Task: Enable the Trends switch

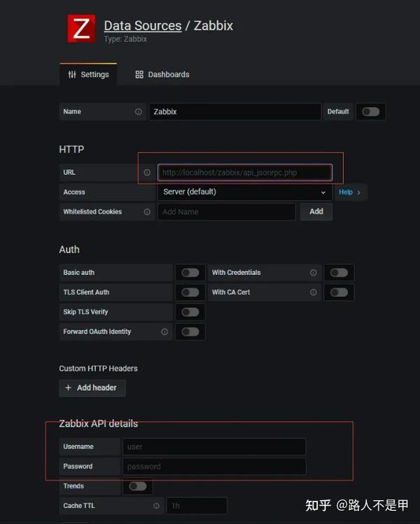Action: (138, 486)
